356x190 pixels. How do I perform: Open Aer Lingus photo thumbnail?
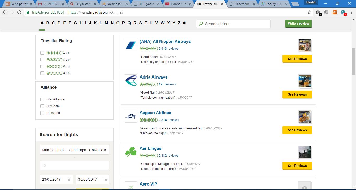point(305,153)
